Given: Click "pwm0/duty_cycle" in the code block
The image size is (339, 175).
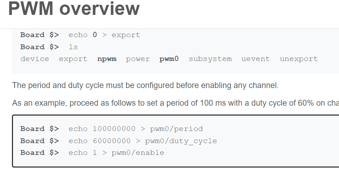Looking at the screenshot, I should [181, 141].
